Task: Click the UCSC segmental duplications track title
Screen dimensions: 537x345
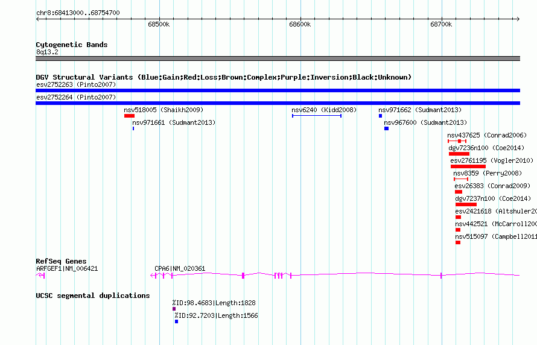Action: tap(93, 296)
